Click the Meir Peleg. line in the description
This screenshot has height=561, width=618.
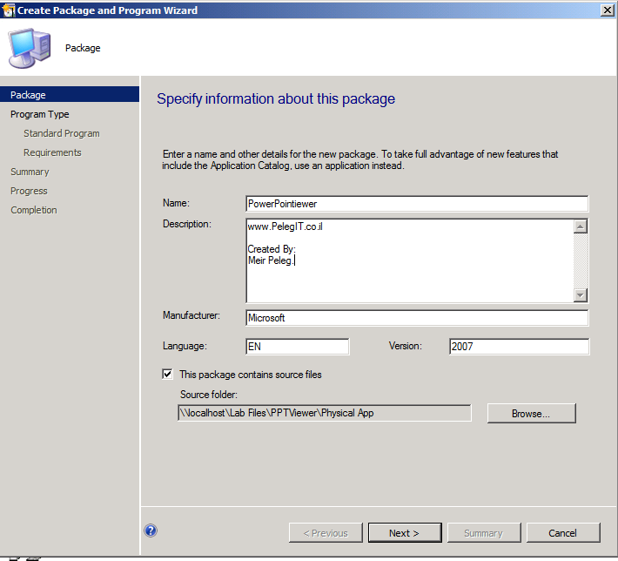271,260
